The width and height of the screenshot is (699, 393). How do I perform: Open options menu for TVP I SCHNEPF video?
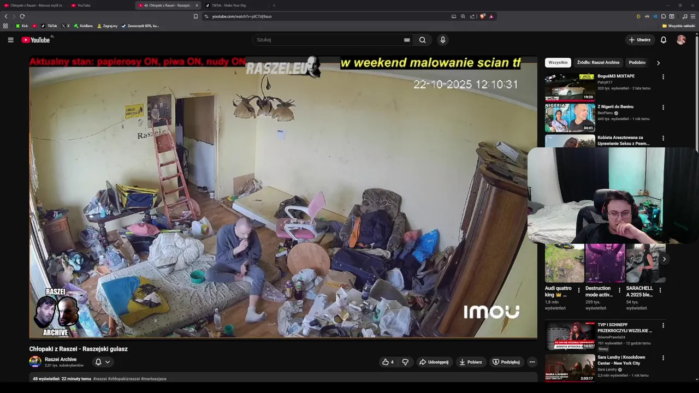[x=663, y=325]
